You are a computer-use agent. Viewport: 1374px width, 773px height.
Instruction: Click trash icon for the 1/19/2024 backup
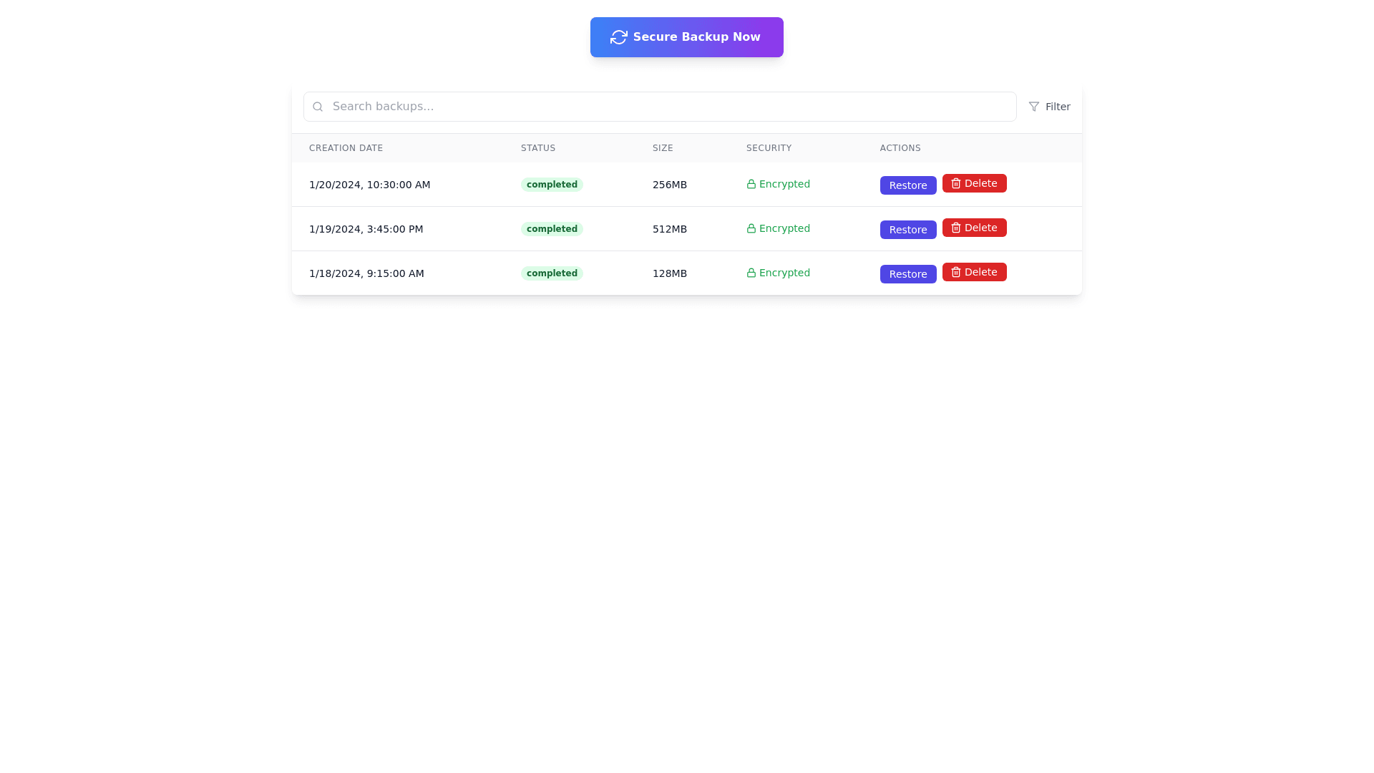(955, 228)
